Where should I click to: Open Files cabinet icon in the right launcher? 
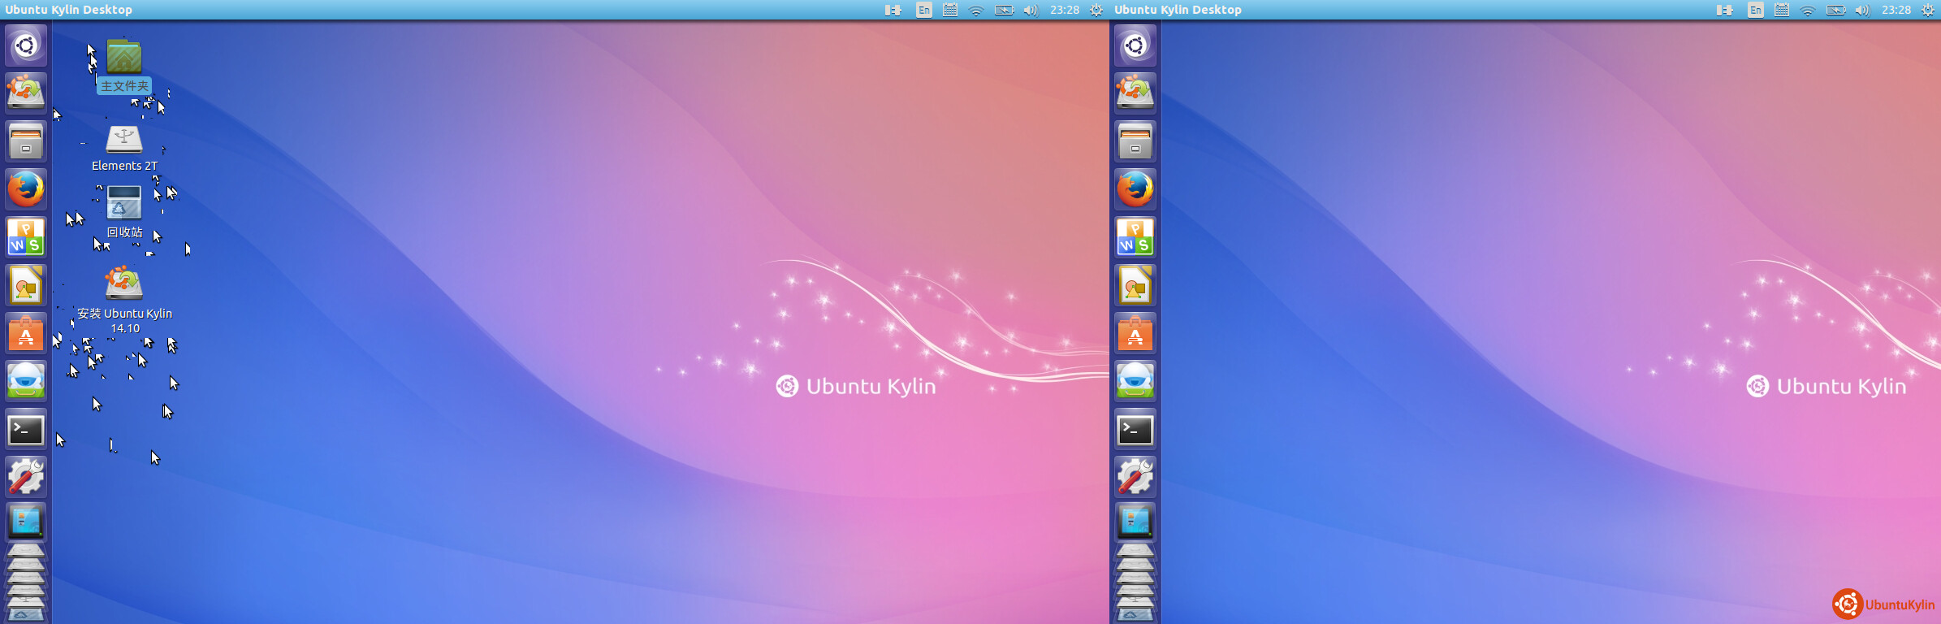pos(1135,141)
